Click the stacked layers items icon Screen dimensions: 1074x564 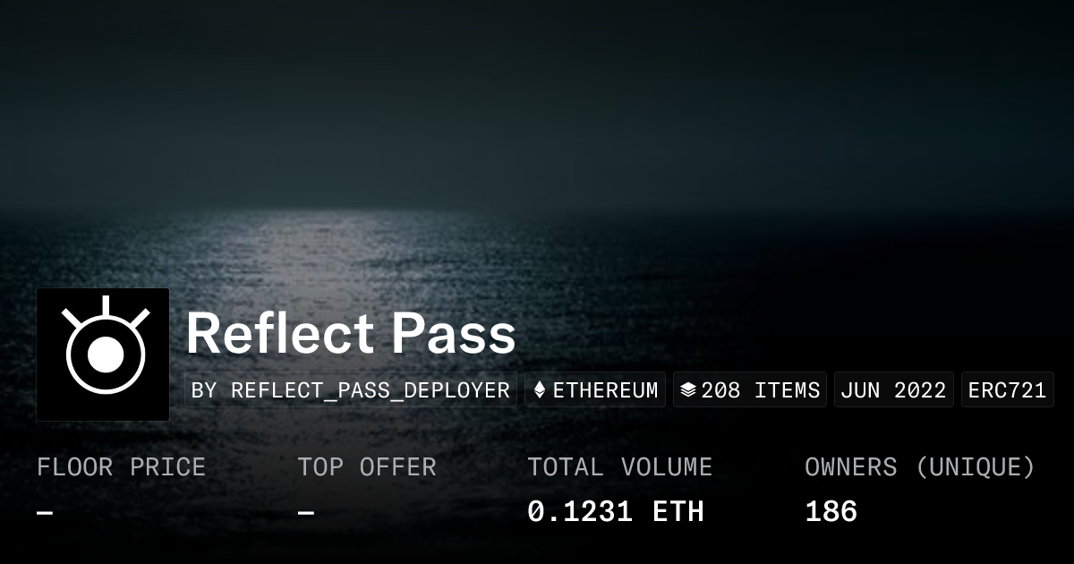[688, 390]
